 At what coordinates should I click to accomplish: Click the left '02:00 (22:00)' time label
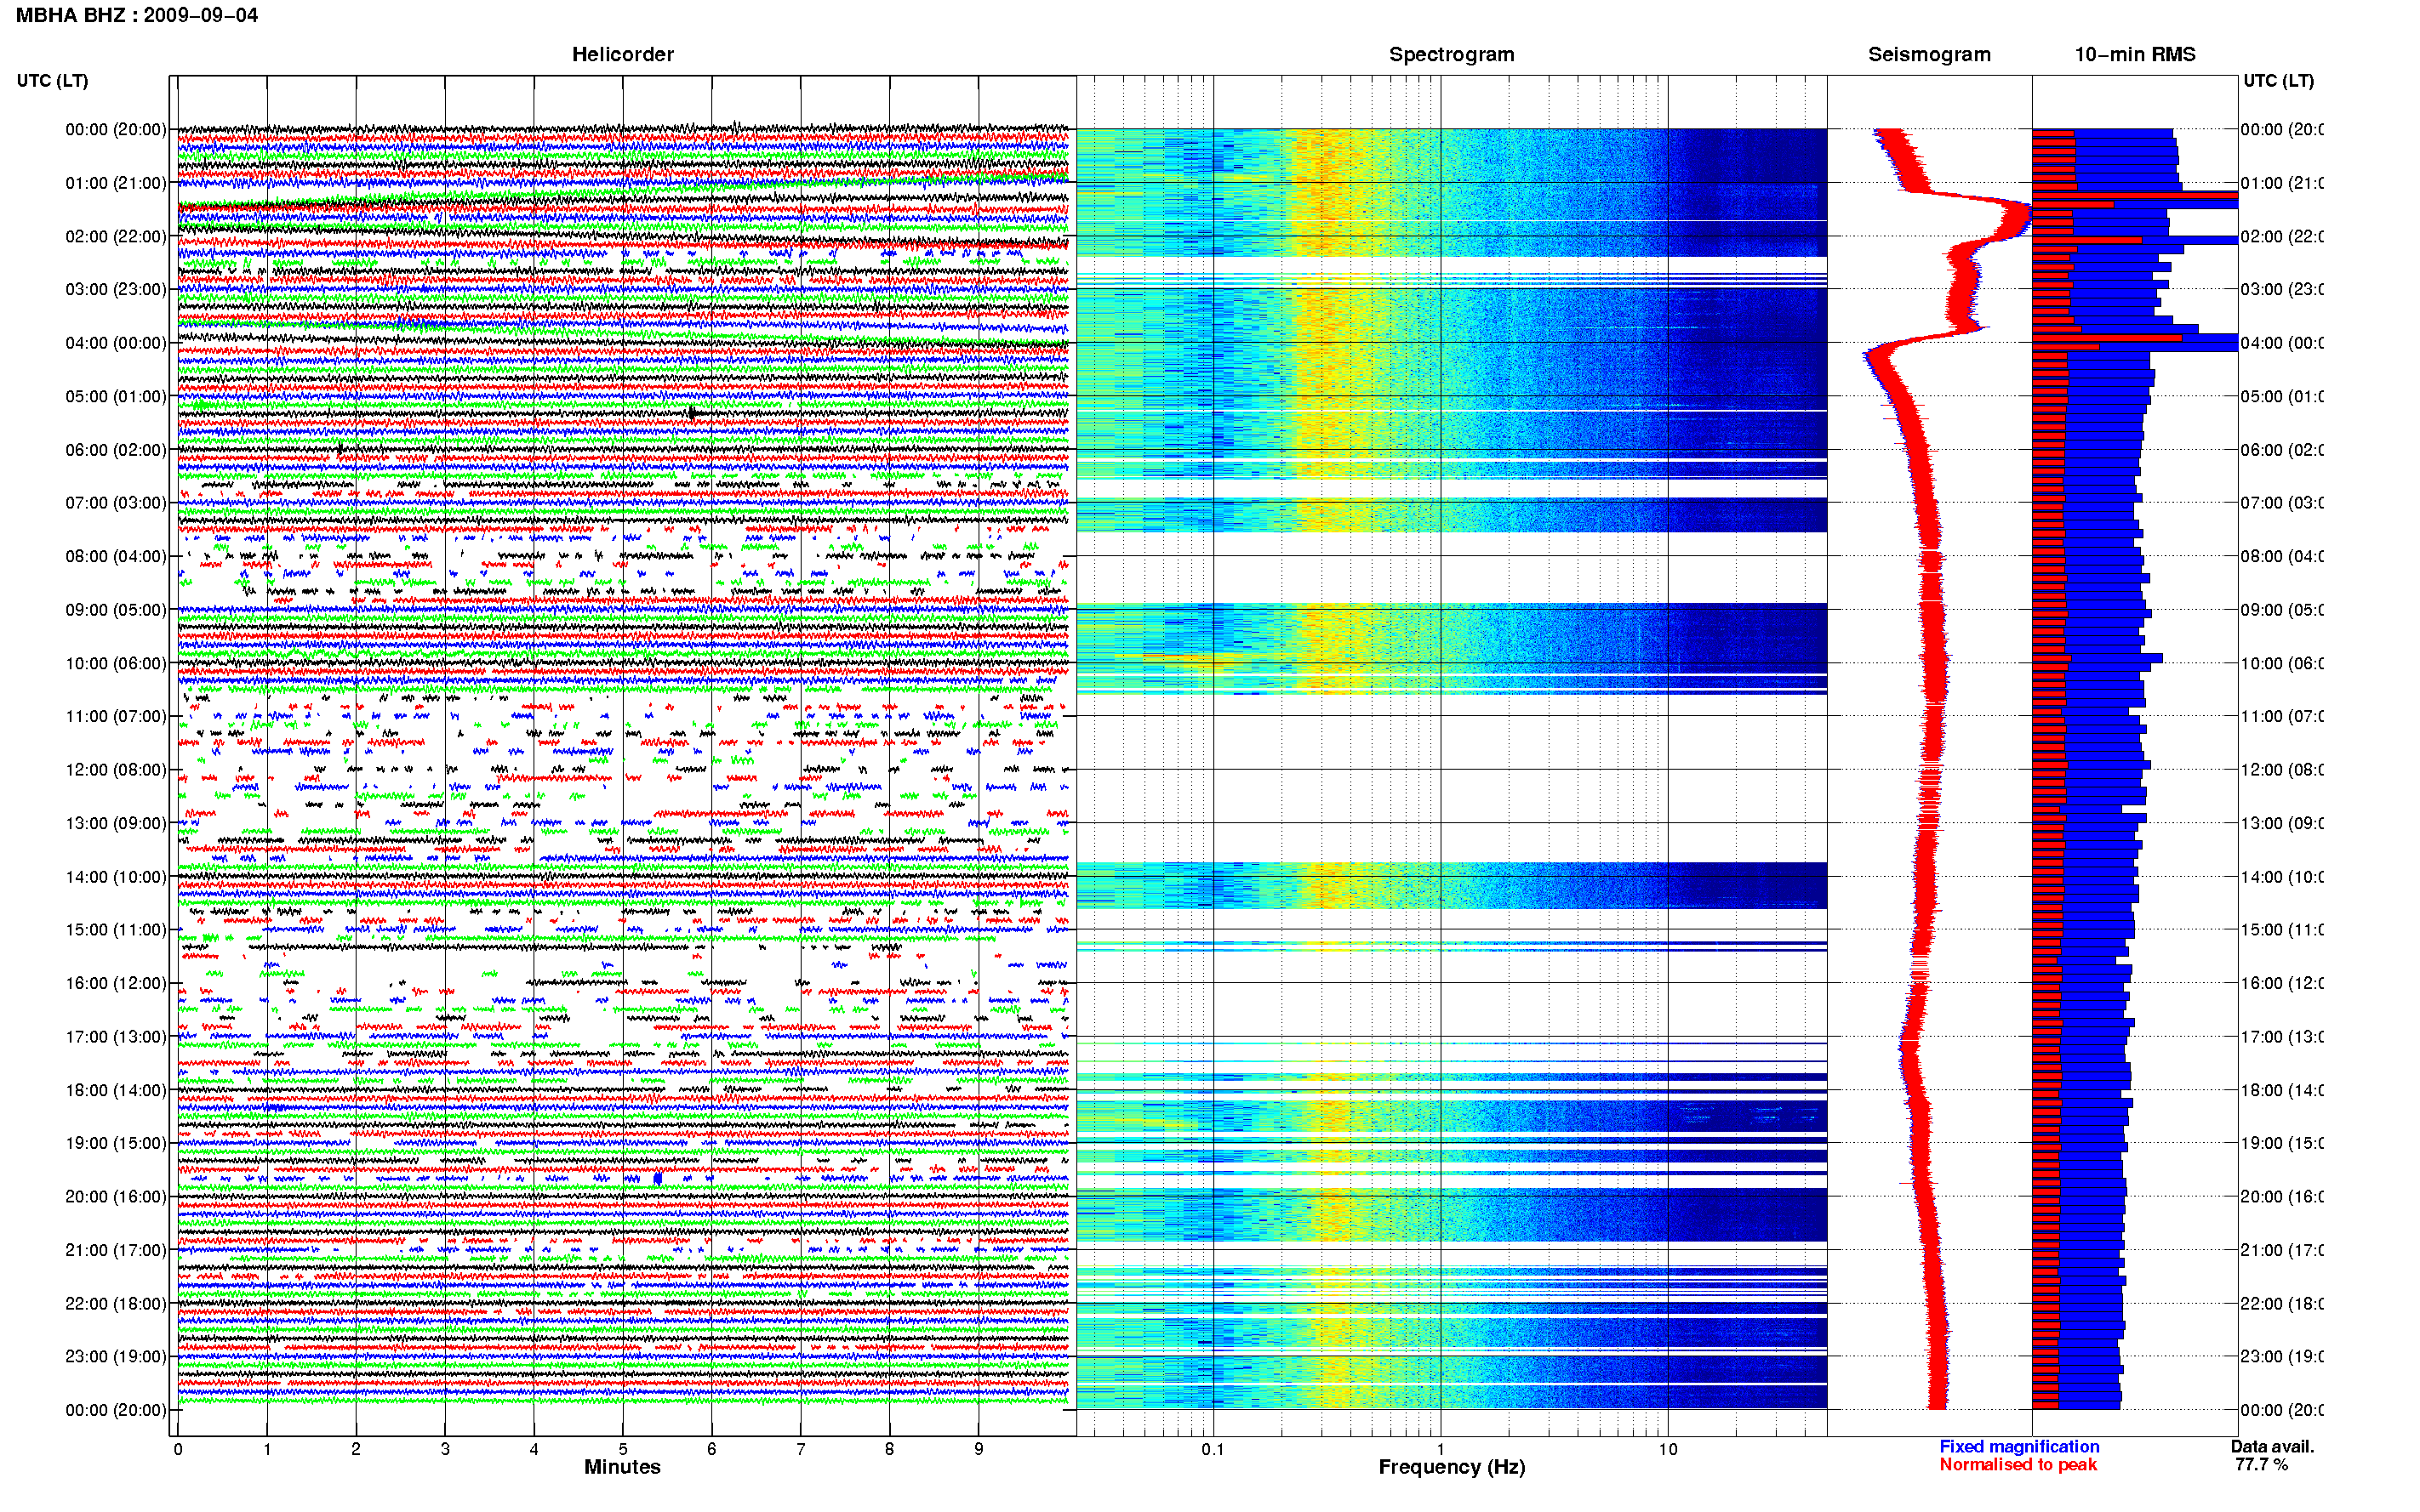tap(115, 236)
